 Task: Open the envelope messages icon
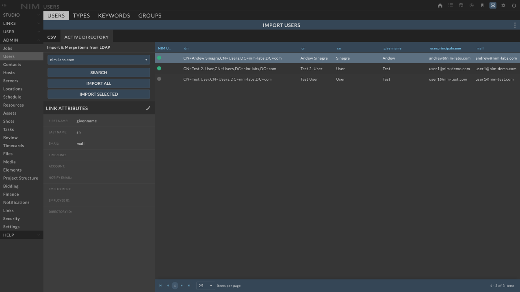(x=493, y=6)
